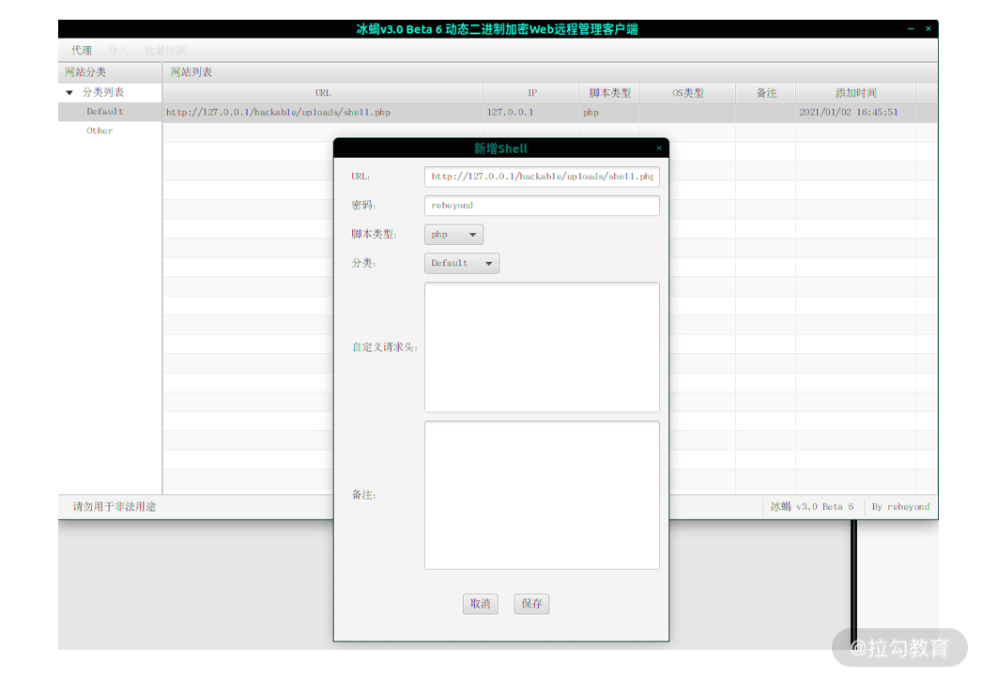Minimize the 冰蝎 main window
This screenshot has height=679, width=982.
point(911,29)
